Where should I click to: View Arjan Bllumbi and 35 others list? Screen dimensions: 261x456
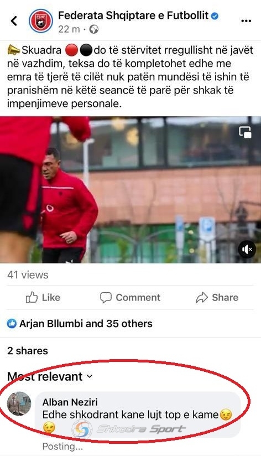pyautogui.click(x=86, y=323)
